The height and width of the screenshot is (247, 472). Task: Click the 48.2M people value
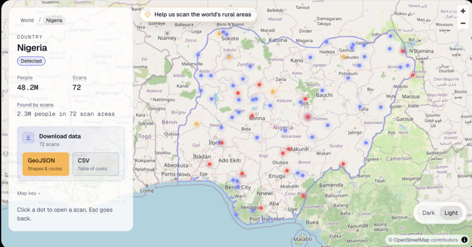coord(28,88)
